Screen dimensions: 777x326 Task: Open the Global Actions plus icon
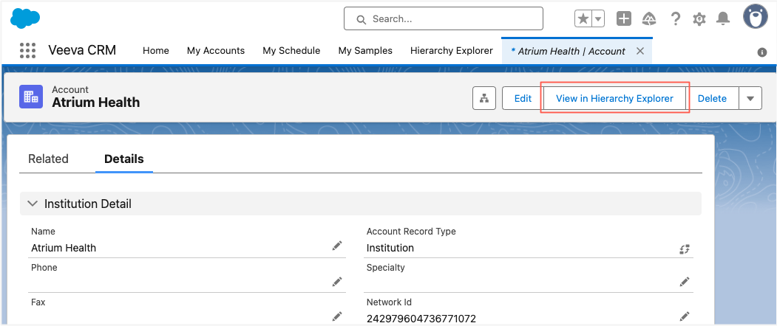point(624,18)
